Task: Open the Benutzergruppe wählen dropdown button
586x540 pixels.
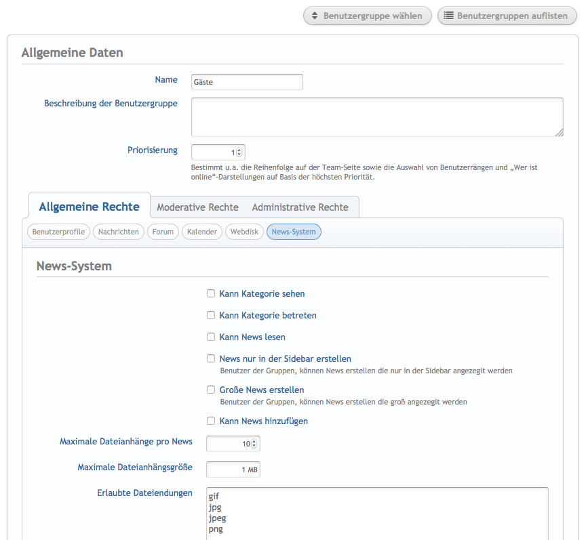Action: click(367, 16)
